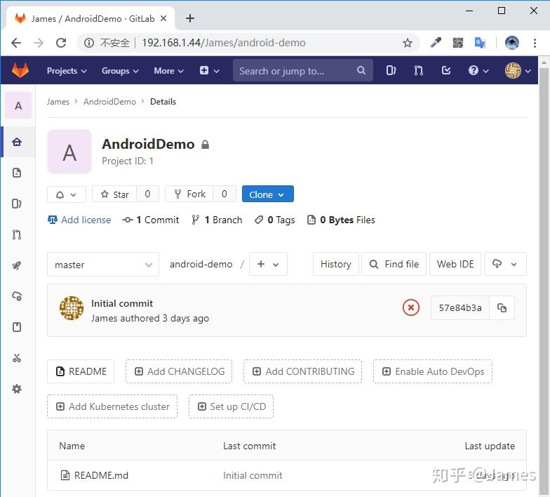Bookmark page with star icon
This screenshot has width=550, height=497.
tap(407, 43)
